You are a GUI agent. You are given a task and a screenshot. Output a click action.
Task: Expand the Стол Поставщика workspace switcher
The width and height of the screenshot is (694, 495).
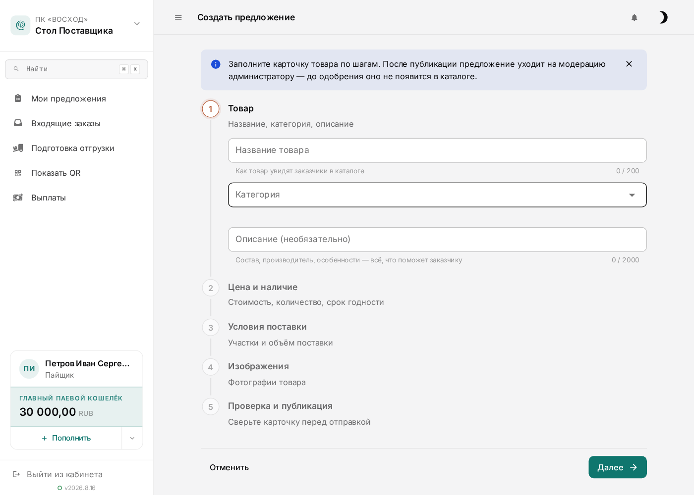pyautogui.click(x=137, y=24)
